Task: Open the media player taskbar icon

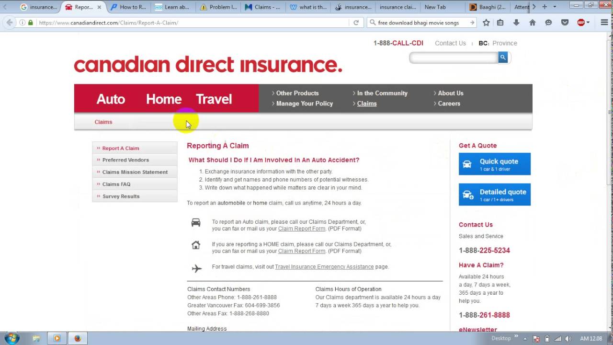Action: pyautogui.click(x=57, y=338)
